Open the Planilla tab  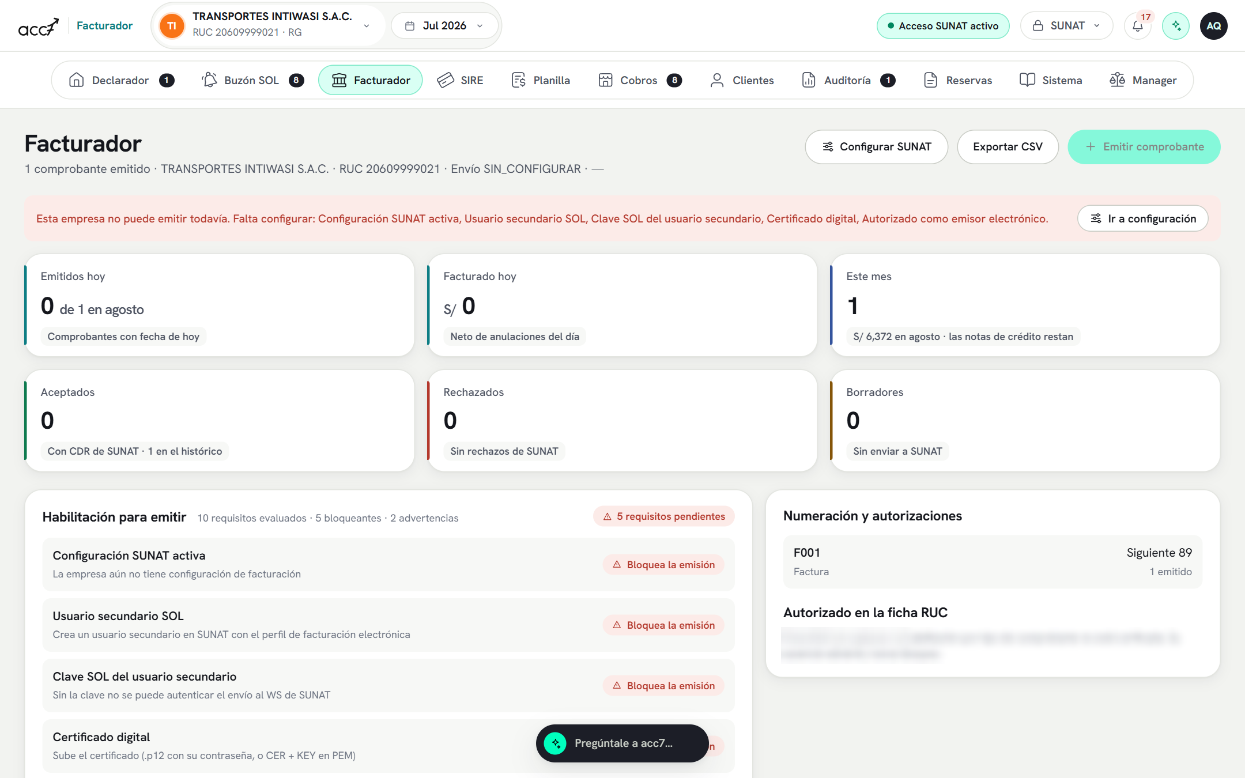pos(541,80)
